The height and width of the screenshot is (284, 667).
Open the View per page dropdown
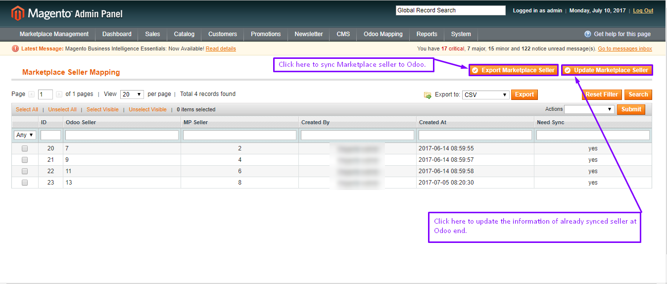132,95
